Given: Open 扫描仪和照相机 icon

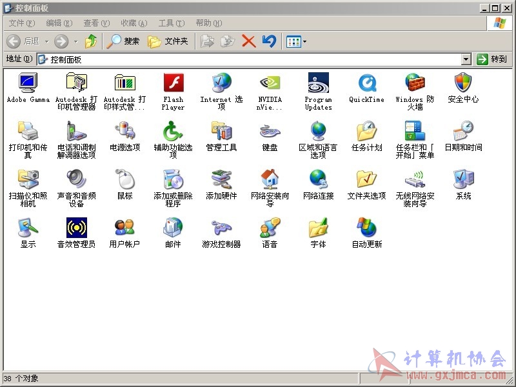Looking at the screenshot, I should (x=28, y=179).
